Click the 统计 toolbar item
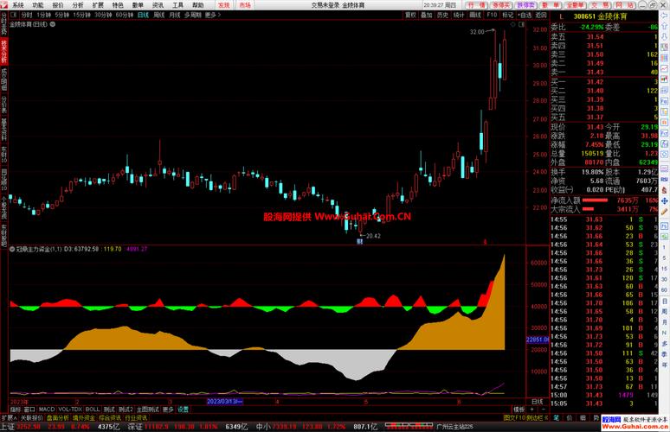The width and height of the screenshot is (670, 432). pyautogui.click(x=459, y=15)
